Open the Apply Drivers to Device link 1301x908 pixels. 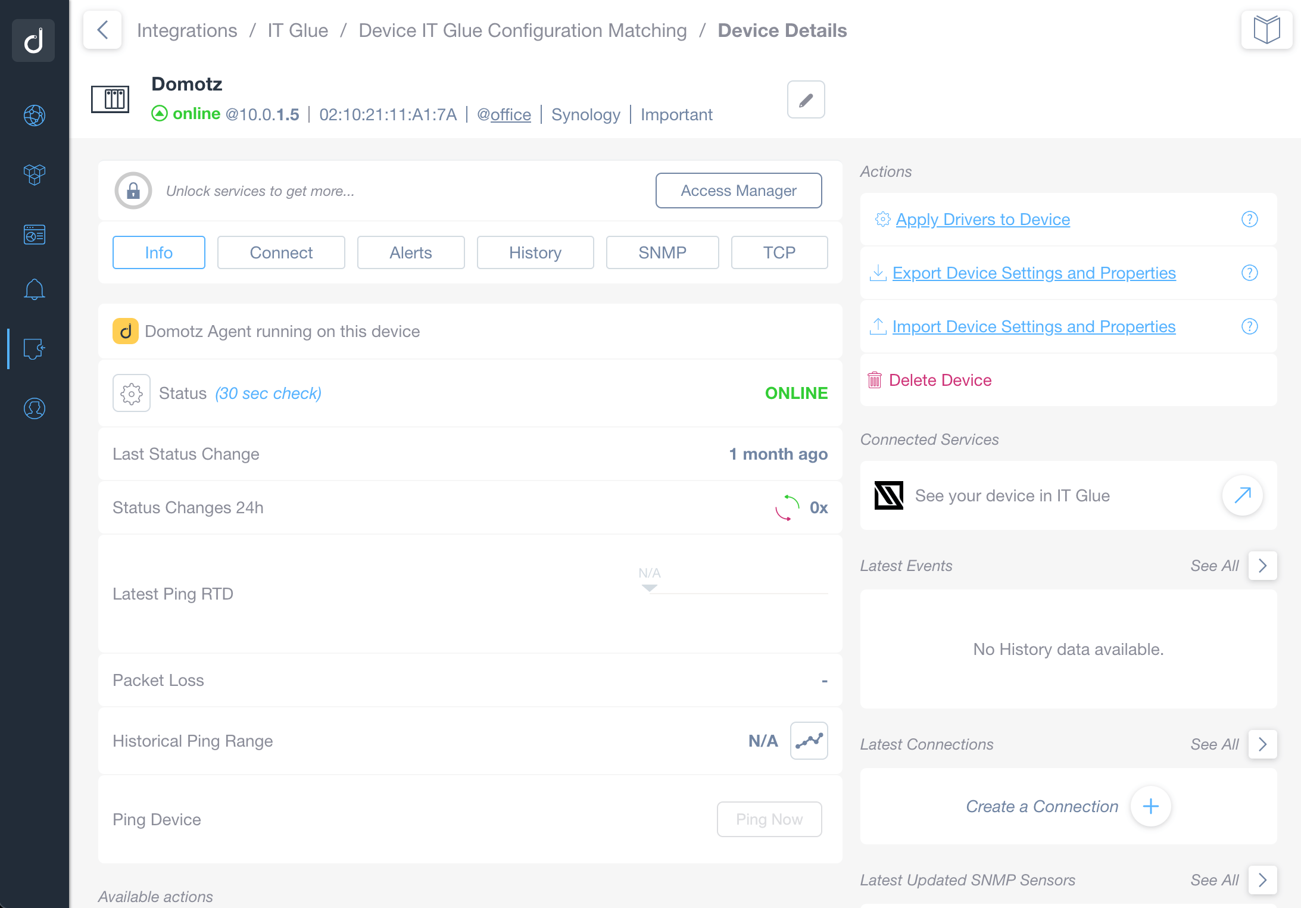coord(982,219)
